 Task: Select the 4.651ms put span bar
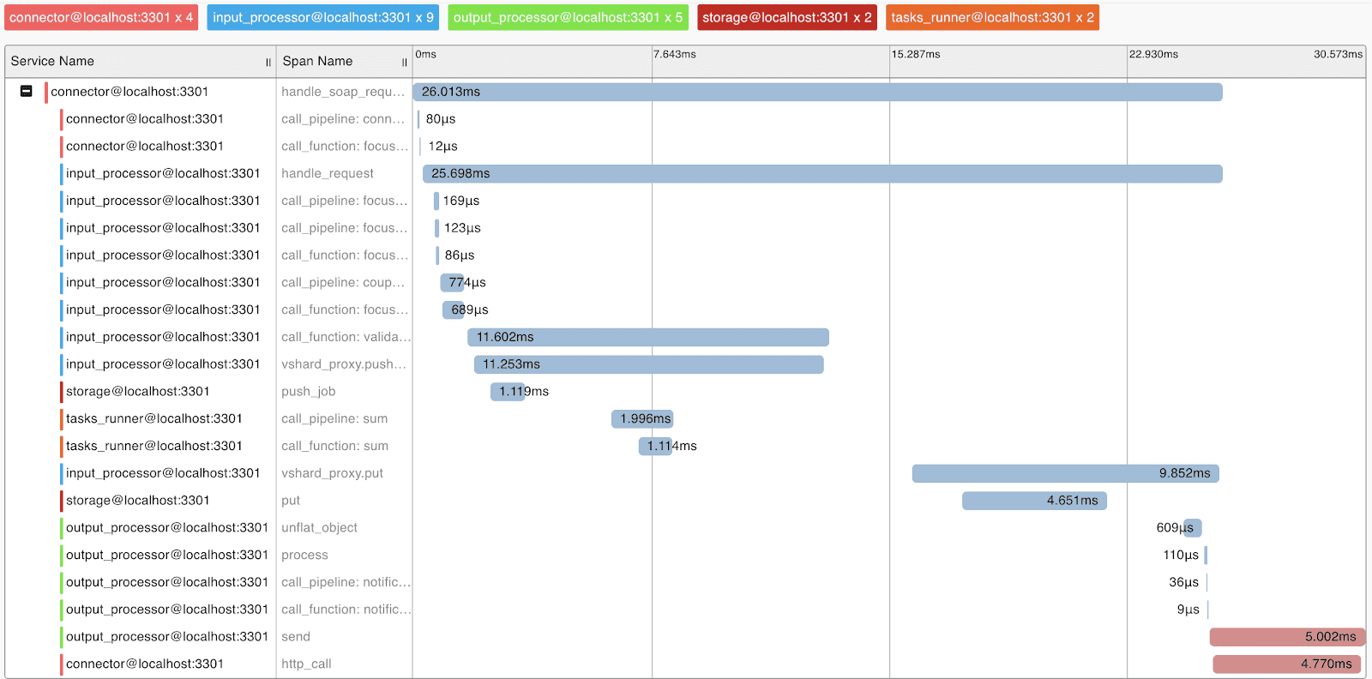(x=1034, y=501)
